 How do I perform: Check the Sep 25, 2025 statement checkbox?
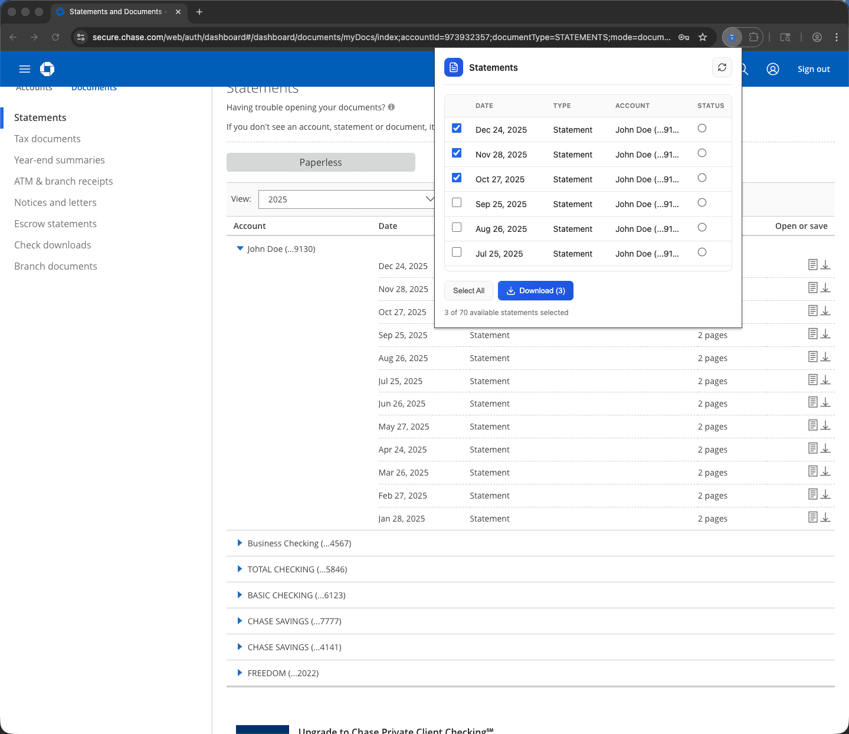[456, 202]
